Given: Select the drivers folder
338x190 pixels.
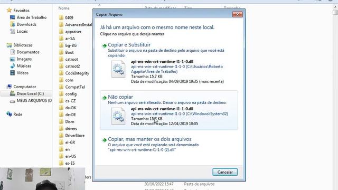Looking at the screenshot, I should [x=71, y=129].
